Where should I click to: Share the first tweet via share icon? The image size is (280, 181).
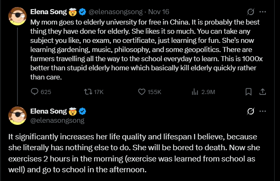(263, 92)
